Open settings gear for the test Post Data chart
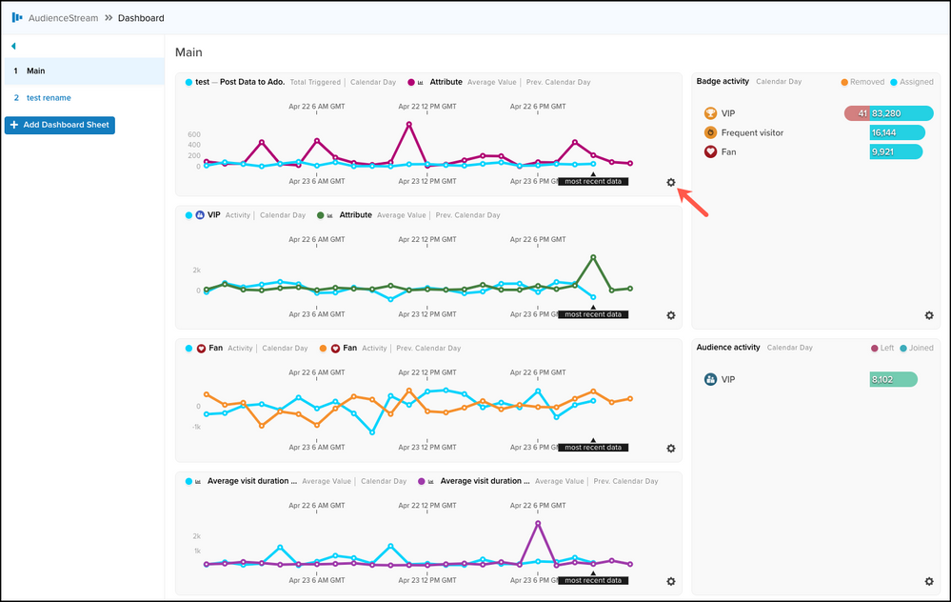Screen dimensions: 951x602 click(x=671, y=182)
